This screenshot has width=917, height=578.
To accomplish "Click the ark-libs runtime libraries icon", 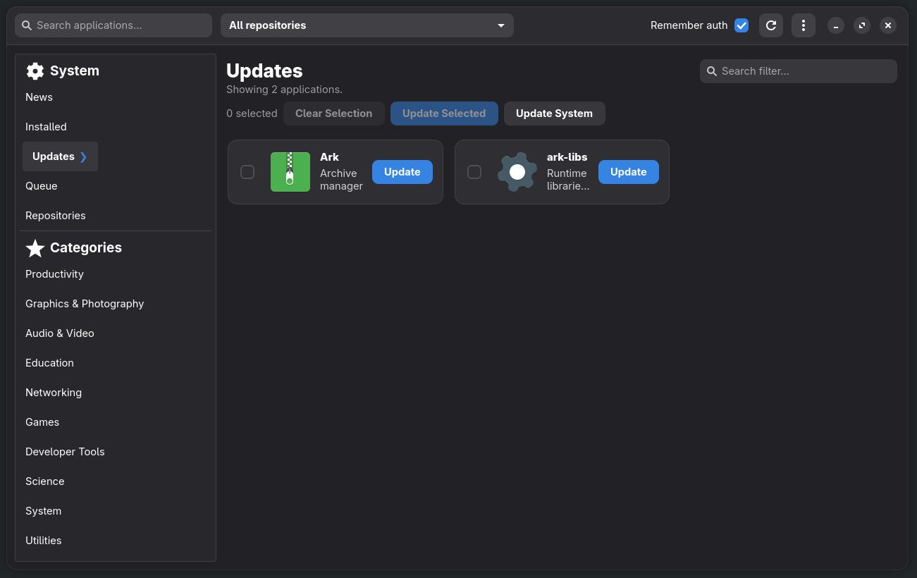I will tap(517, 171).
